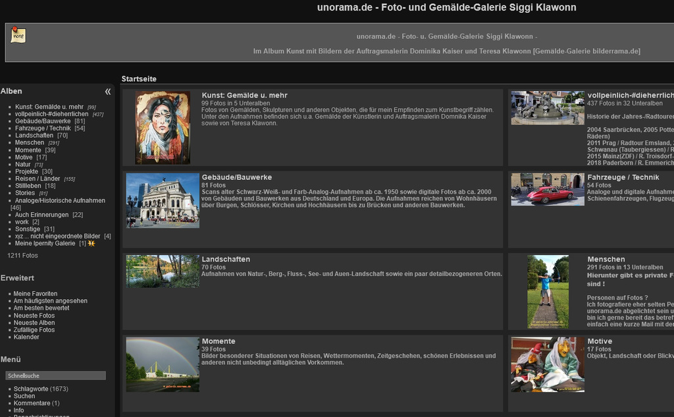
Task: Click the star icon beside Meine Ipernity Galerie
Action: pos(91,244)
